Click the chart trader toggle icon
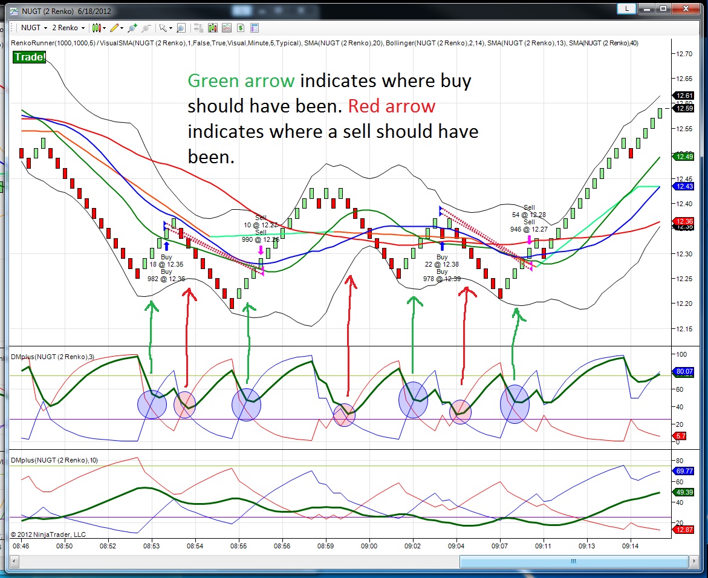 point(198,28)
